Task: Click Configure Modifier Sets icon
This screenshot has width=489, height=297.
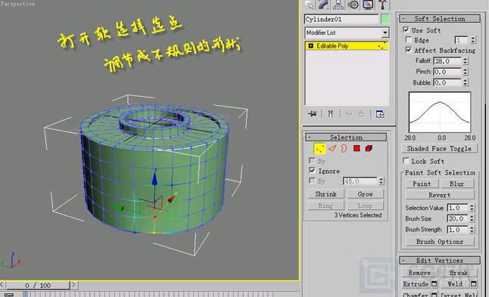Action: pyautogui.click(x=380, y=114)
